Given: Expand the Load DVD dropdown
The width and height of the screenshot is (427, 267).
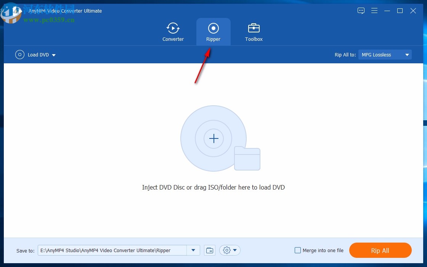Looking at the screenshot, I should [53, 55].
